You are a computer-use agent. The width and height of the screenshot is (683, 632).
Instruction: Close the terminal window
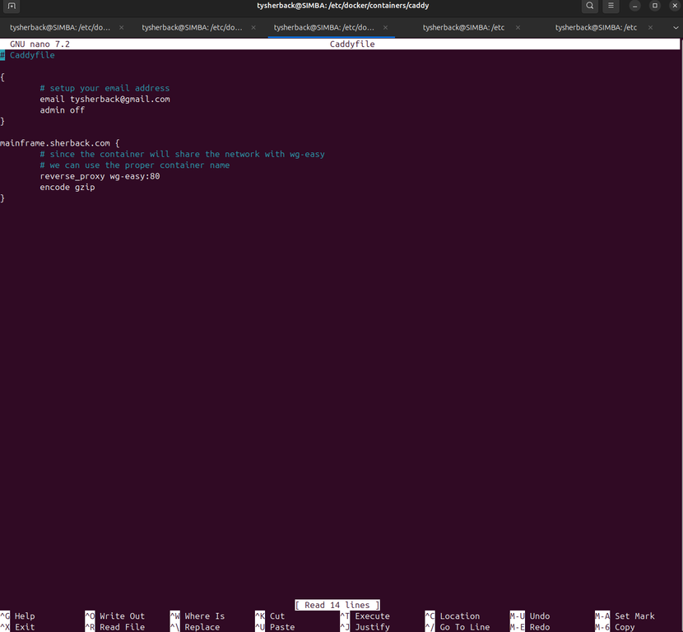pos(675,6)
